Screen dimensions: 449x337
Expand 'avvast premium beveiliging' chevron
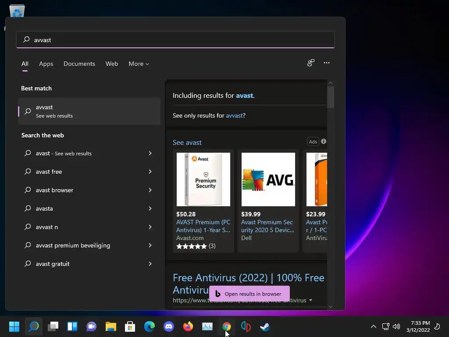150,245
